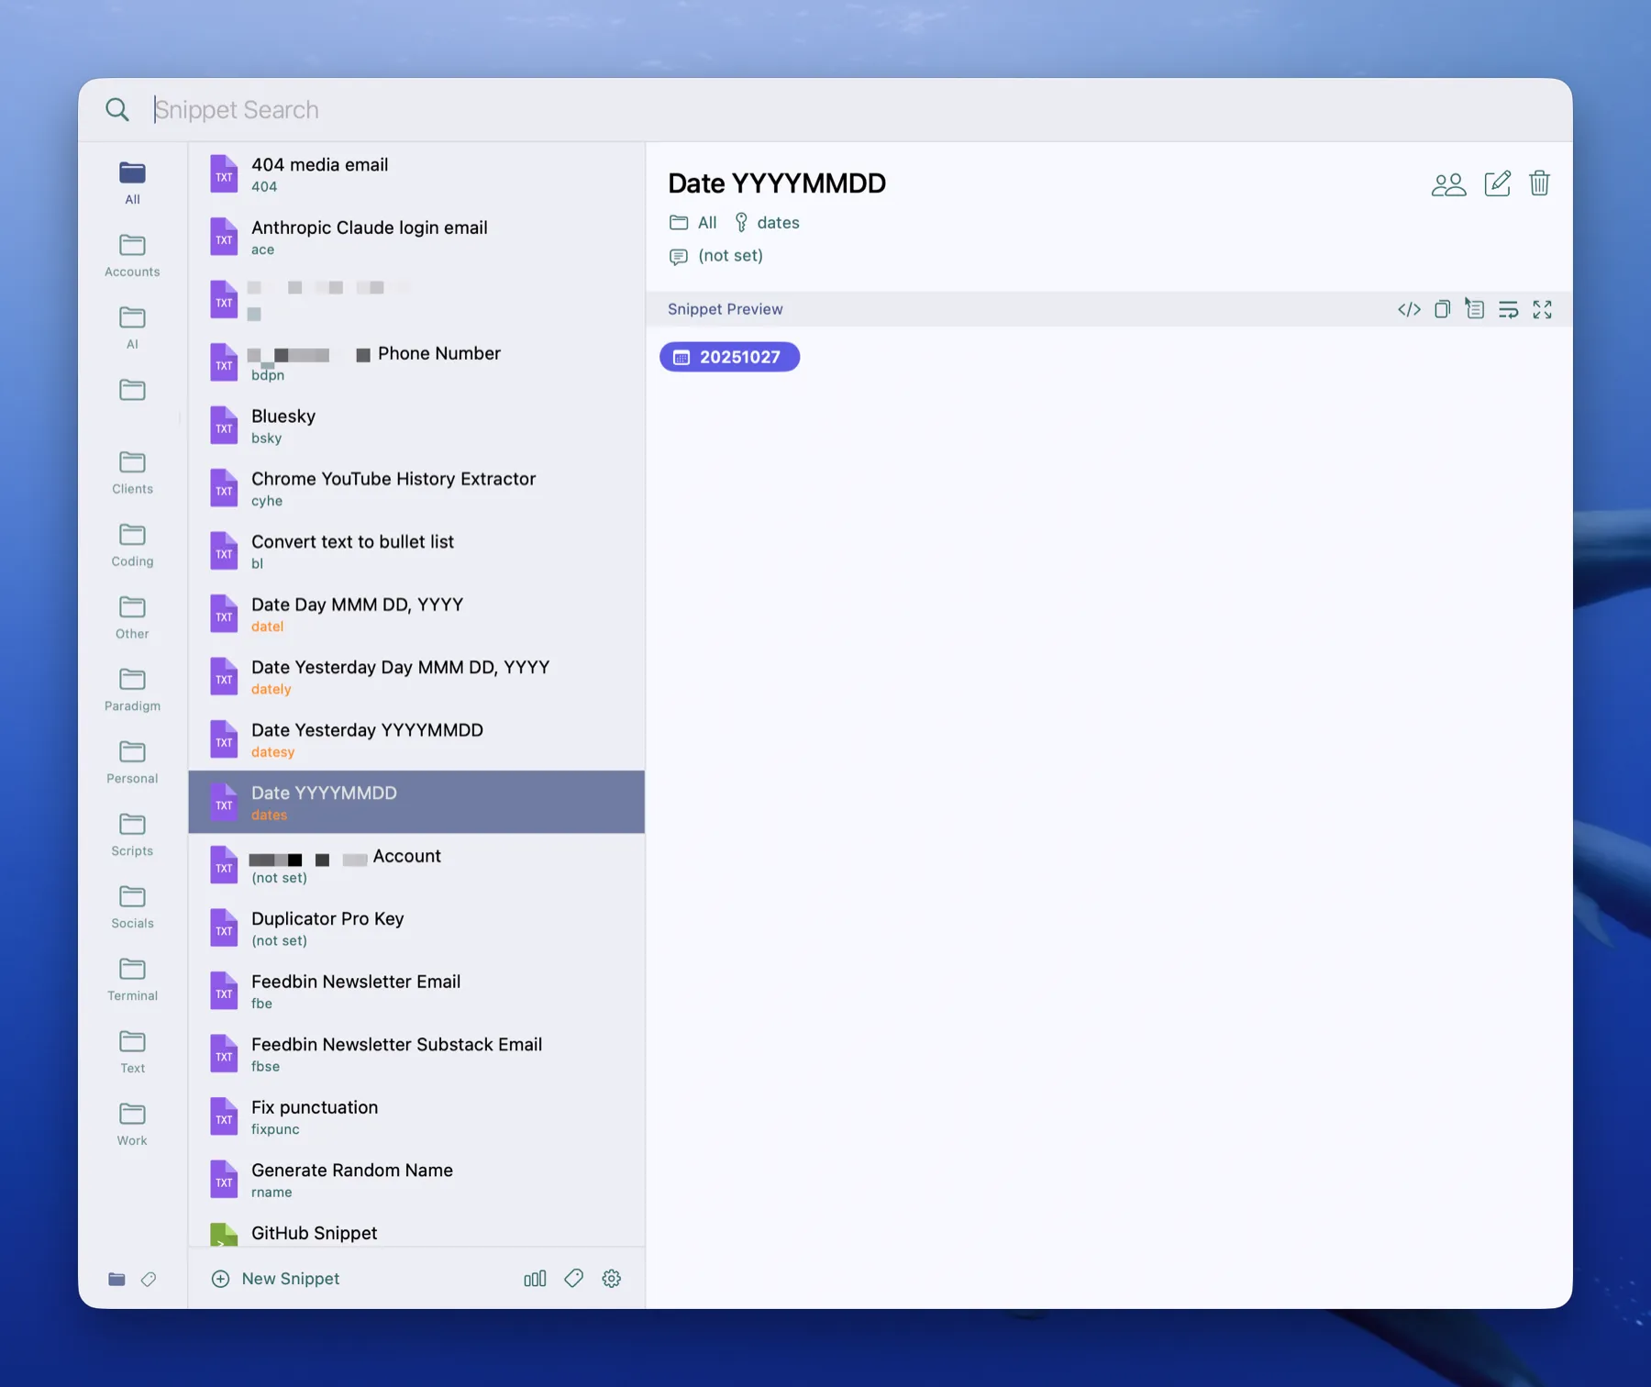Select the Bluesky snippet in the list
This screenshot has width=1651, height=1387.
coord(367,425)
